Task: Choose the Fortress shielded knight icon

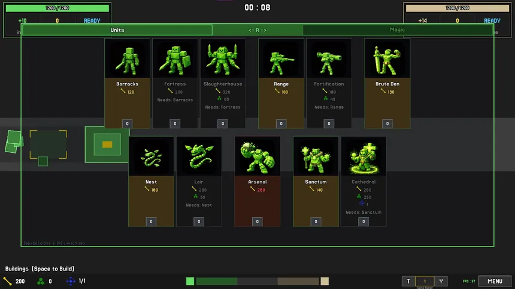Action: (x=175, y=59)
